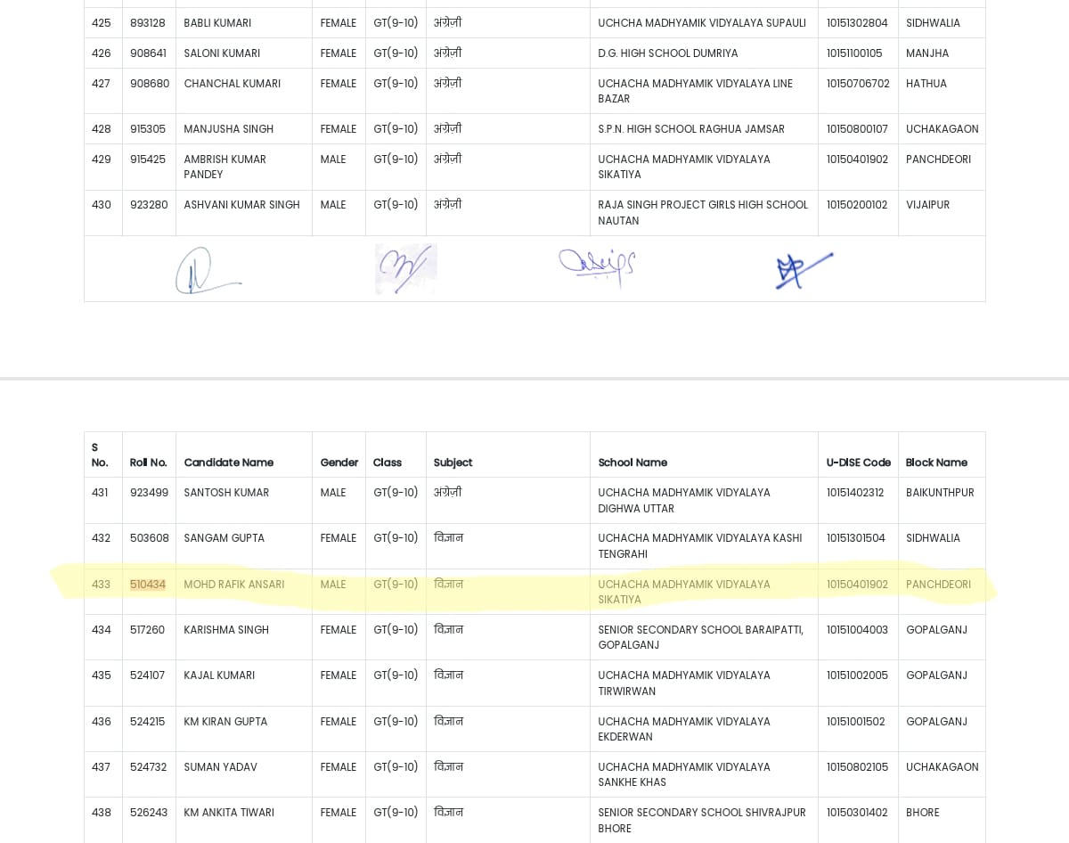This screenshot has height=843, width=1069.
Task: Click roll number 893128
Action: 148,23
